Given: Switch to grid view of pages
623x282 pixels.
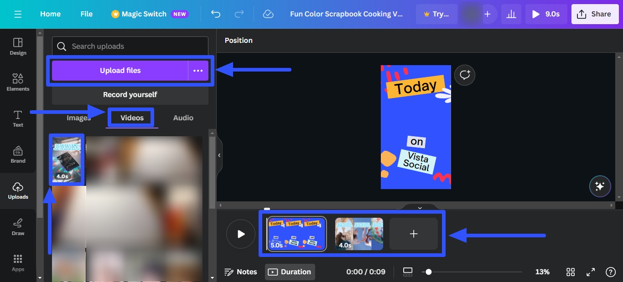Looking at the screenshot, I should (571, 272).
